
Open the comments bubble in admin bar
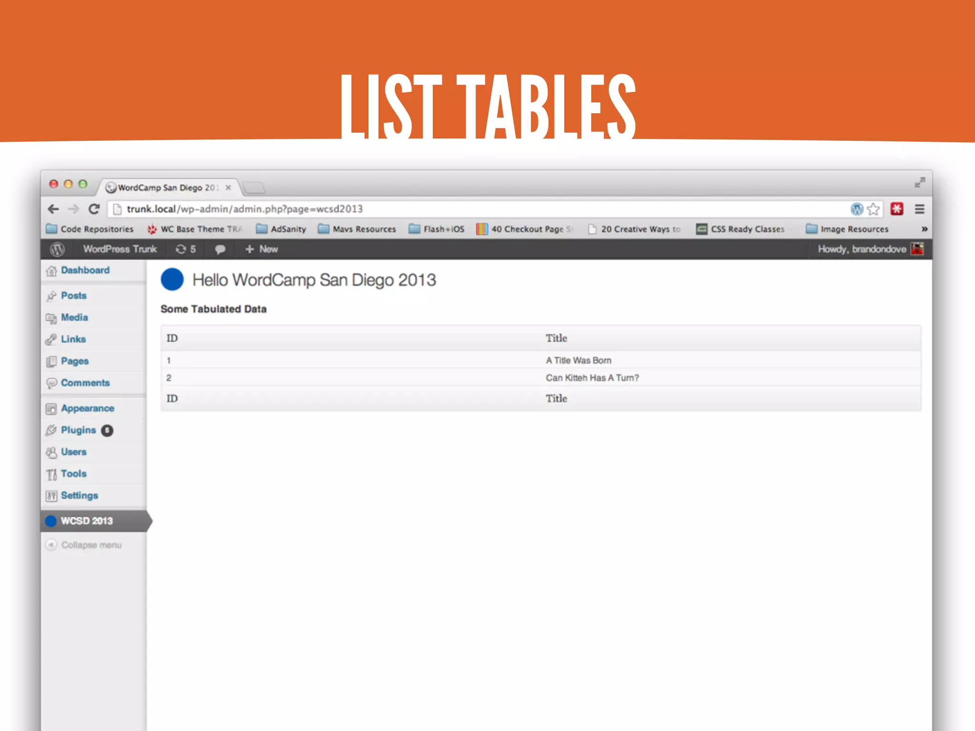coord(220,249)
